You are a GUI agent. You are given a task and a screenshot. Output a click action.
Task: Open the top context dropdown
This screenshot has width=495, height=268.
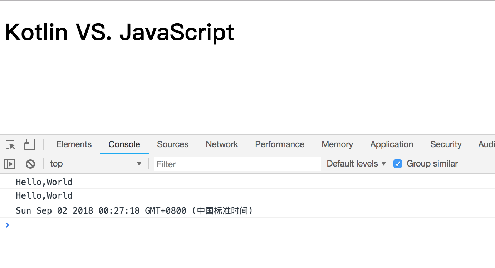(x=95, y=164)
